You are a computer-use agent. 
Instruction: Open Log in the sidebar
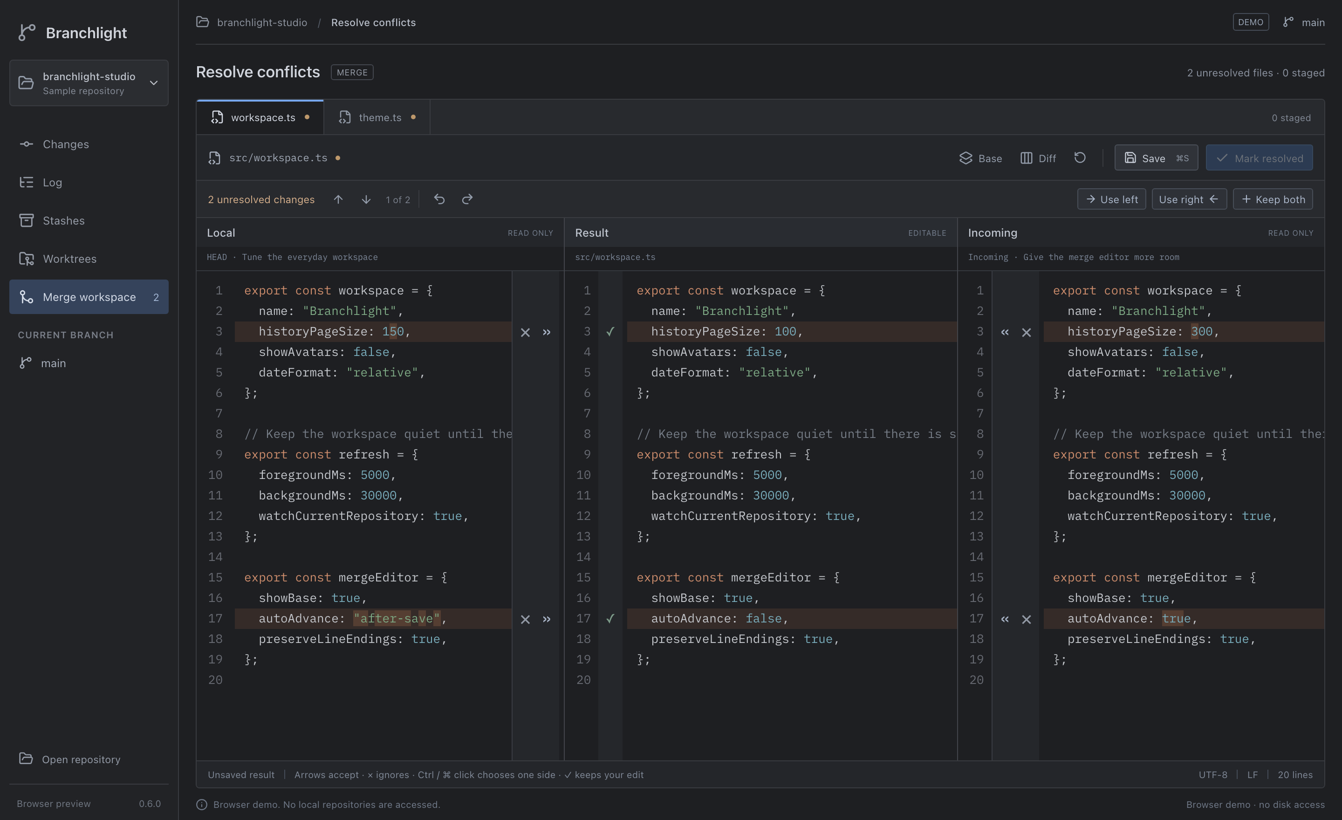89,183
